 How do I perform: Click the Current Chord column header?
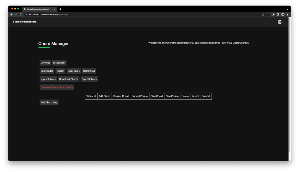(x=121, y=96)
